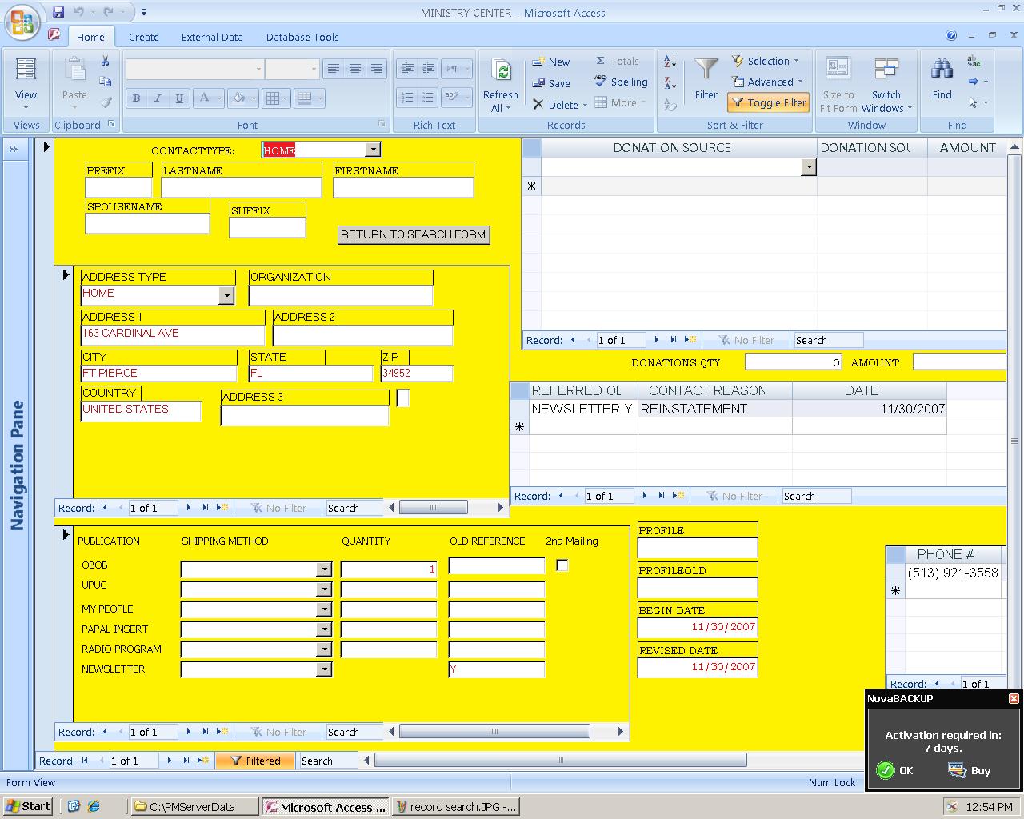Click the Switch Windows icon
1024x819 pixels.
[x=886, y=70]
